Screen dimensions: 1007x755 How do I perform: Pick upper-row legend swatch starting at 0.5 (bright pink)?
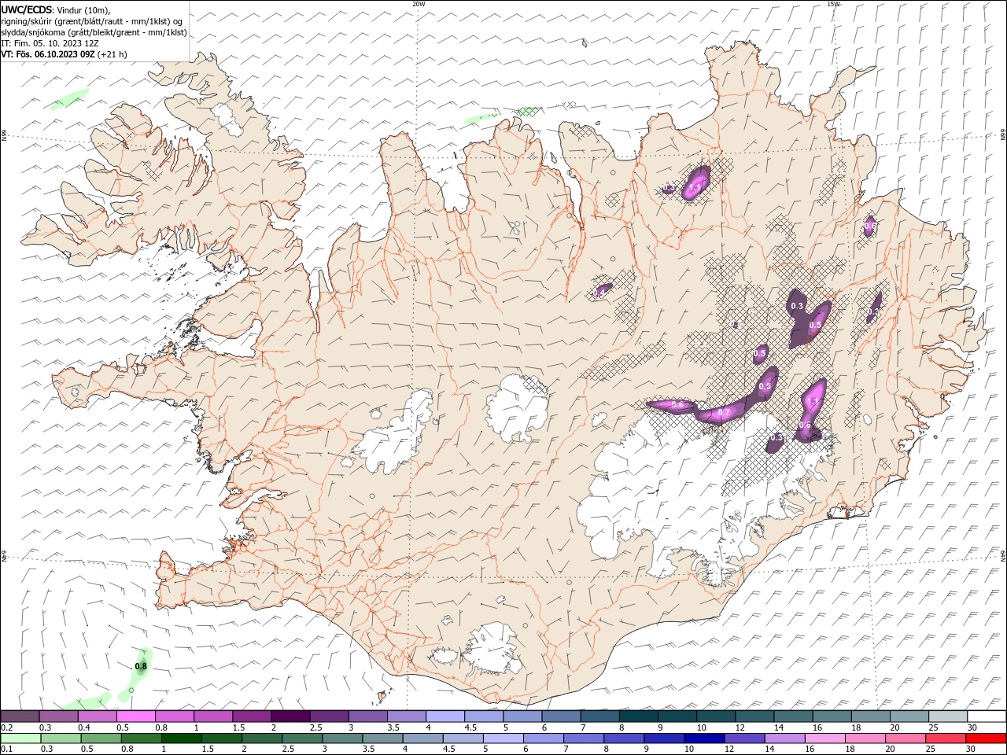(135, 716)
